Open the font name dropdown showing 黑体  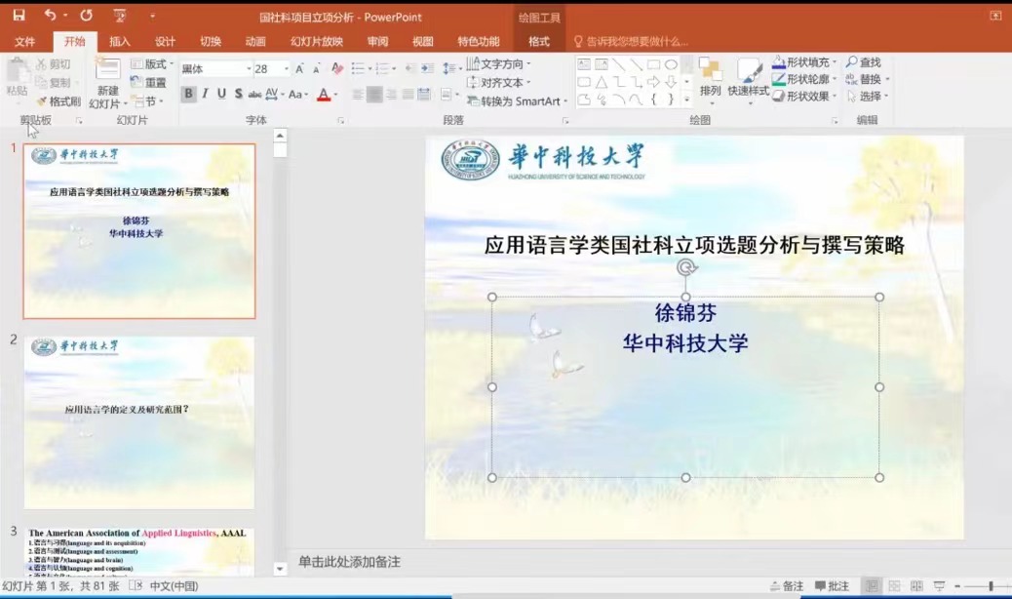click(214, 69)
